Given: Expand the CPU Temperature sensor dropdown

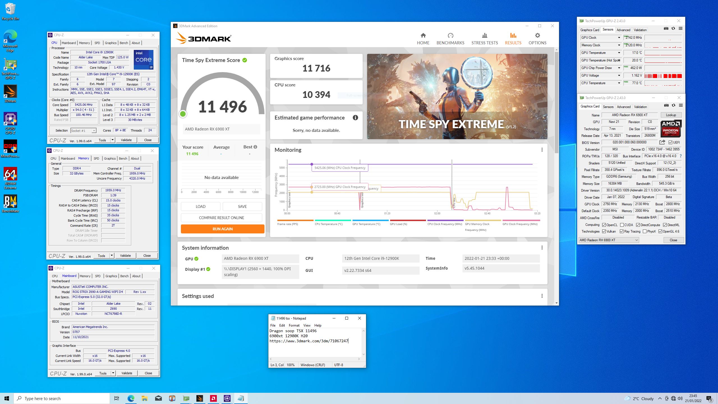Looking at the screenshot, I should pos(619,83).
